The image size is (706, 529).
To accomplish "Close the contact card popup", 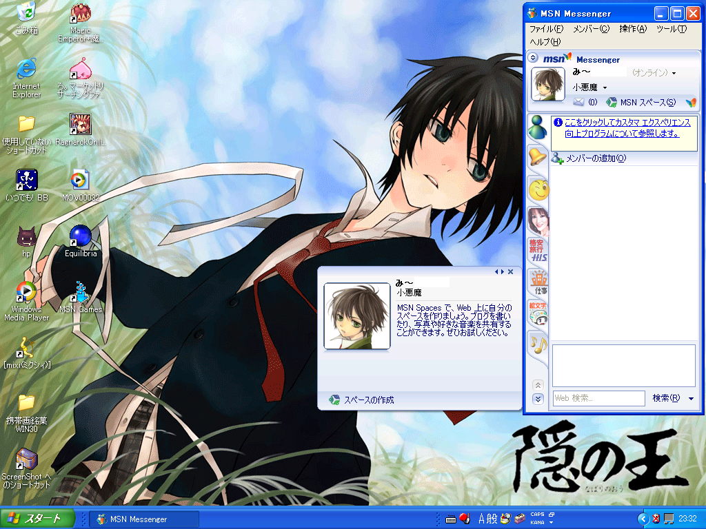I will pos(511,271).
